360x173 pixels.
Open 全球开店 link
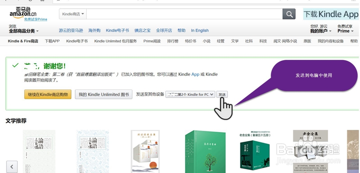[164, 30]
